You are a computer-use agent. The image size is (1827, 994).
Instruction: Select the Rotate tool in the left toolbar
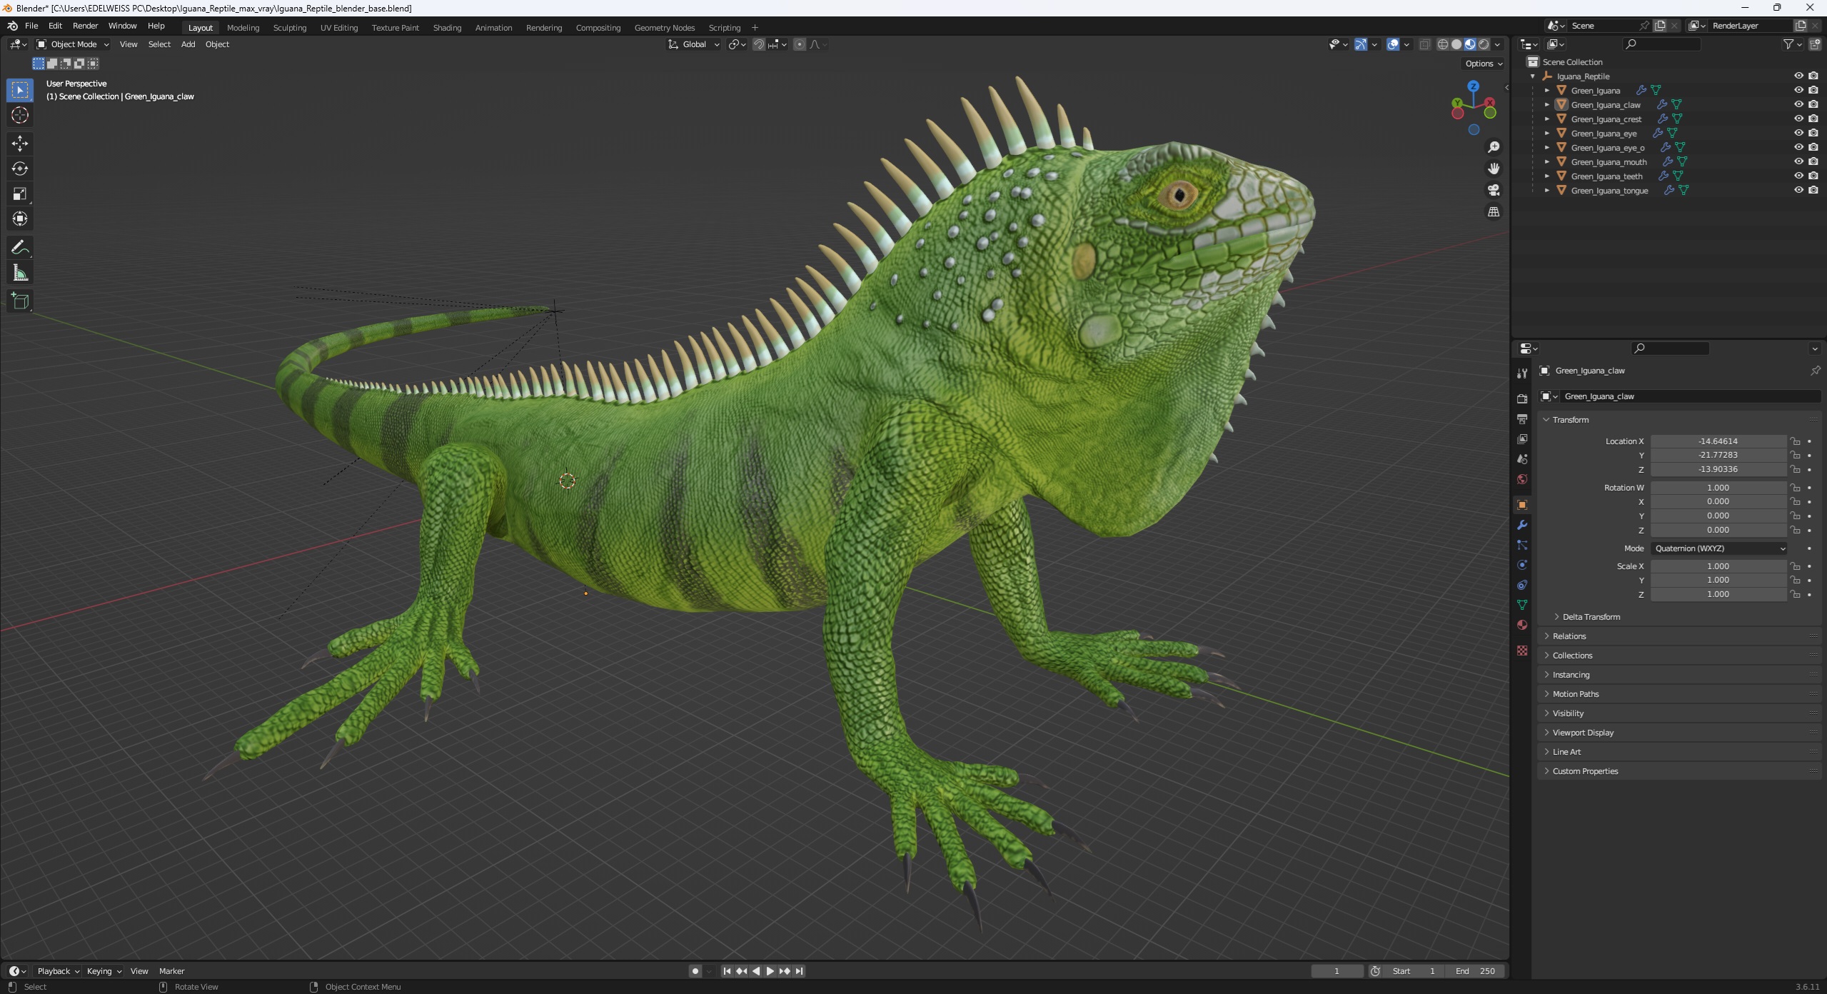pyautogui.click(x=20, y=169)
